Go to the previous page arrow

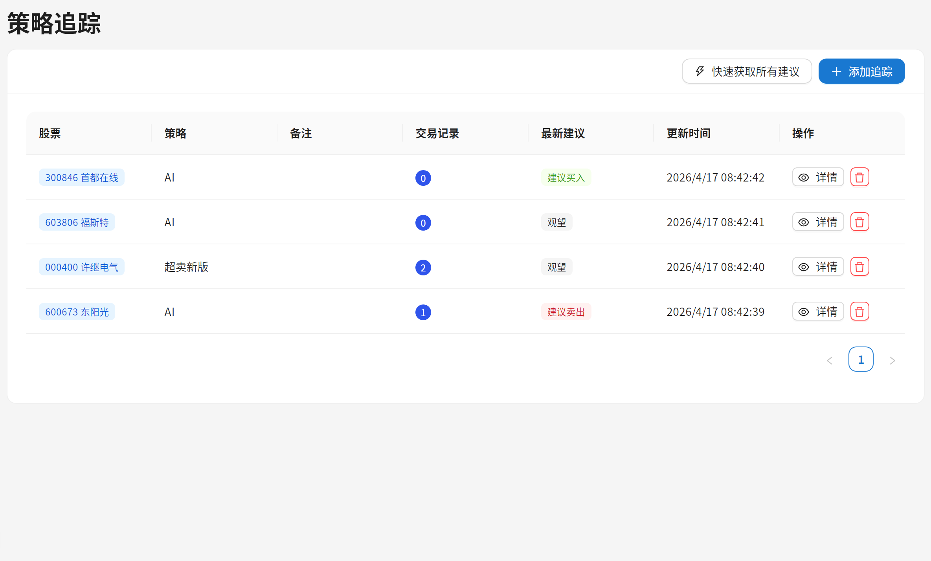click(830, 360)
